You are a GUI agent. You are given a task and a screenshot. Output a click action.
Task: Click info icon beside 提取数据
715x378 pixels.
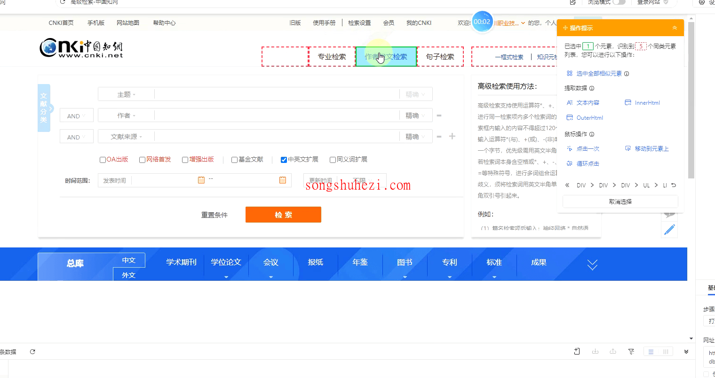(592, 88)
